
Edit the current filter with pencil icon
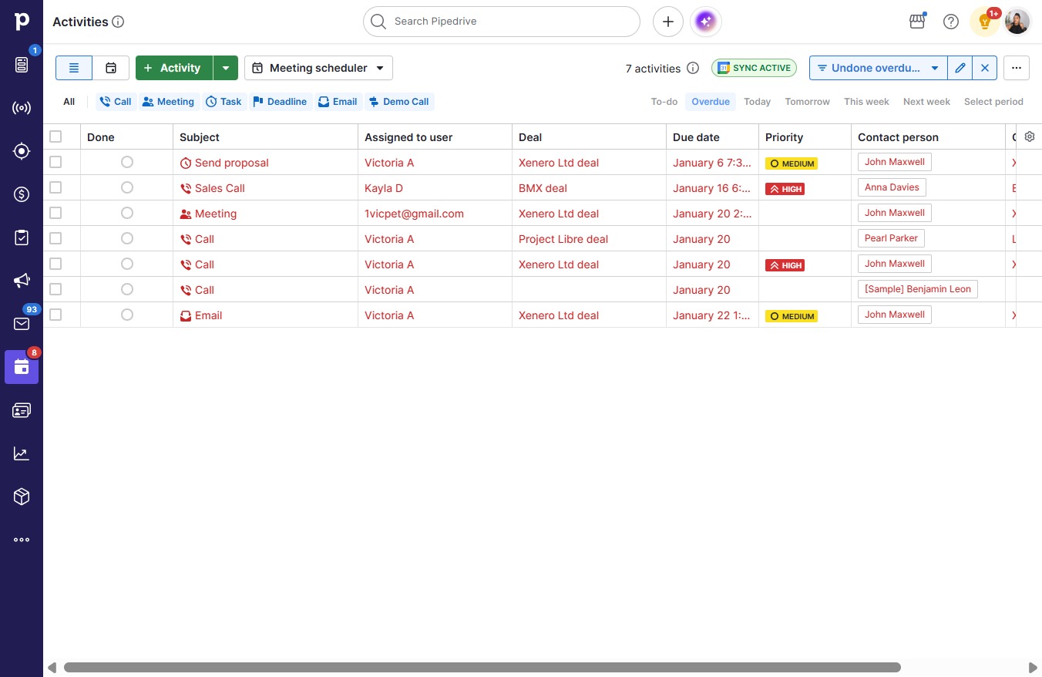[960, 68]
